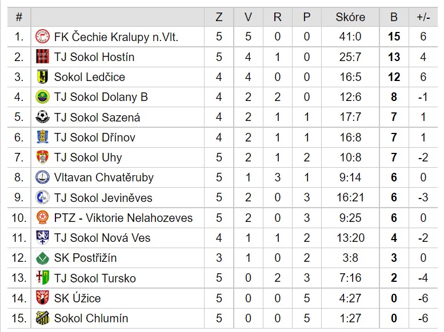Click the soccer ball logo of Sazená
The width and height of the screenshot is (444, 332).
point(42,117)
